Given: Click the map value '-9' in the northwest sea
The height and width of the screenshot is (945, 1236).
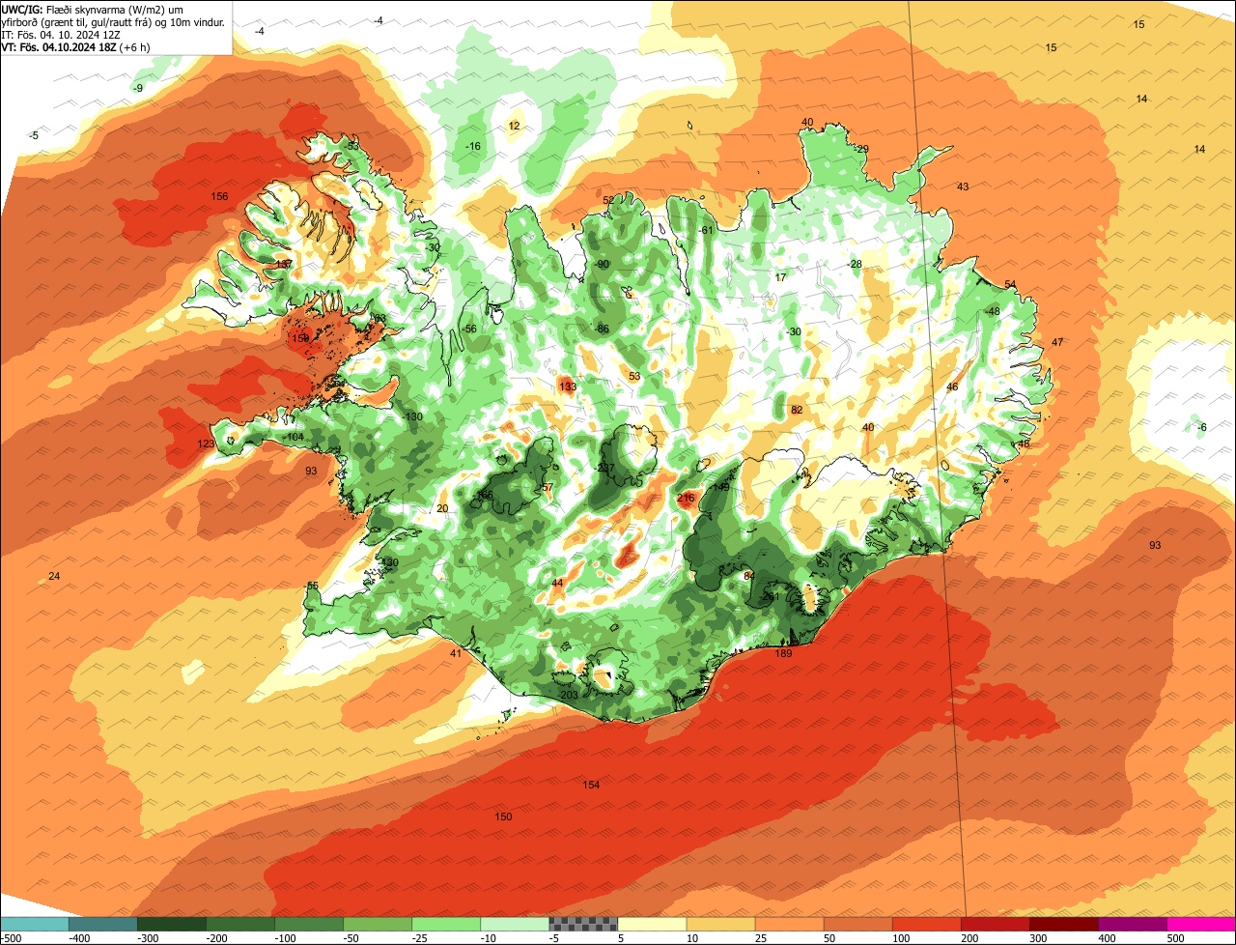Looking at the screenshot, I should [138, 89].
